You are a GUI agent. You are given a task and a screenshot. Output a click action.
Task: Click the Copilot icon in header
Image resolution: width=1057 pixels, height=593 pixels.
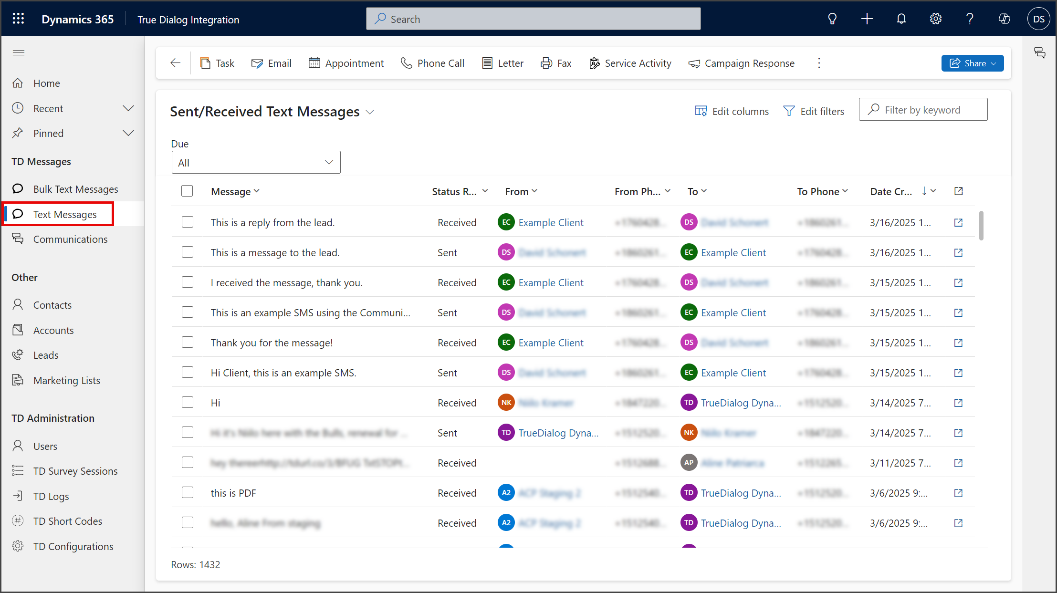1004,19
